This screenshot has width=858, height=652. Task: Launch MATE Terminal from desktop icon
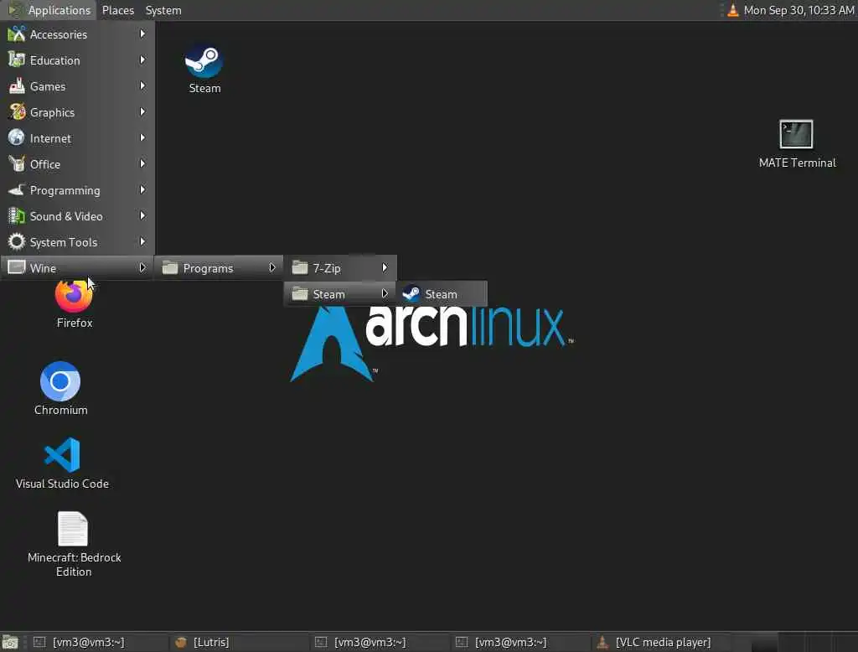coord(796,134)
